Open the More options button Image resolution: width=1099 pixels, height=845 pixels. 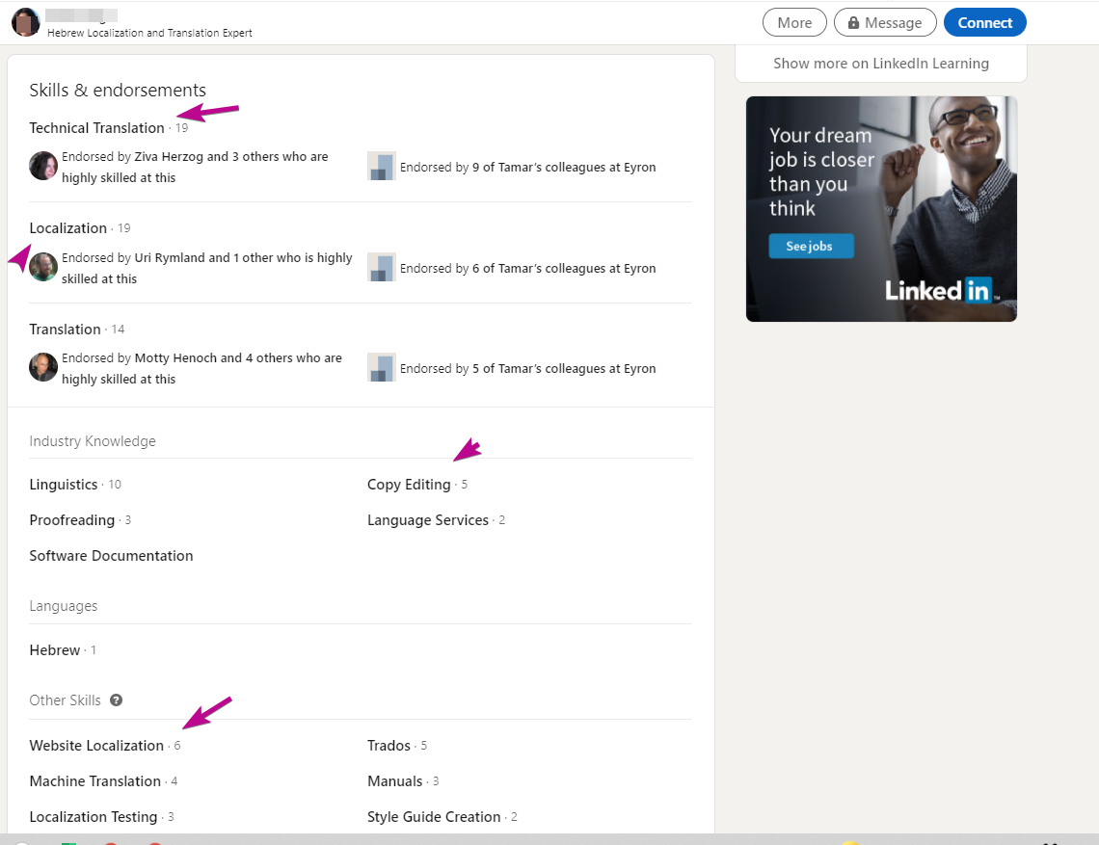[x=794, y=22]
